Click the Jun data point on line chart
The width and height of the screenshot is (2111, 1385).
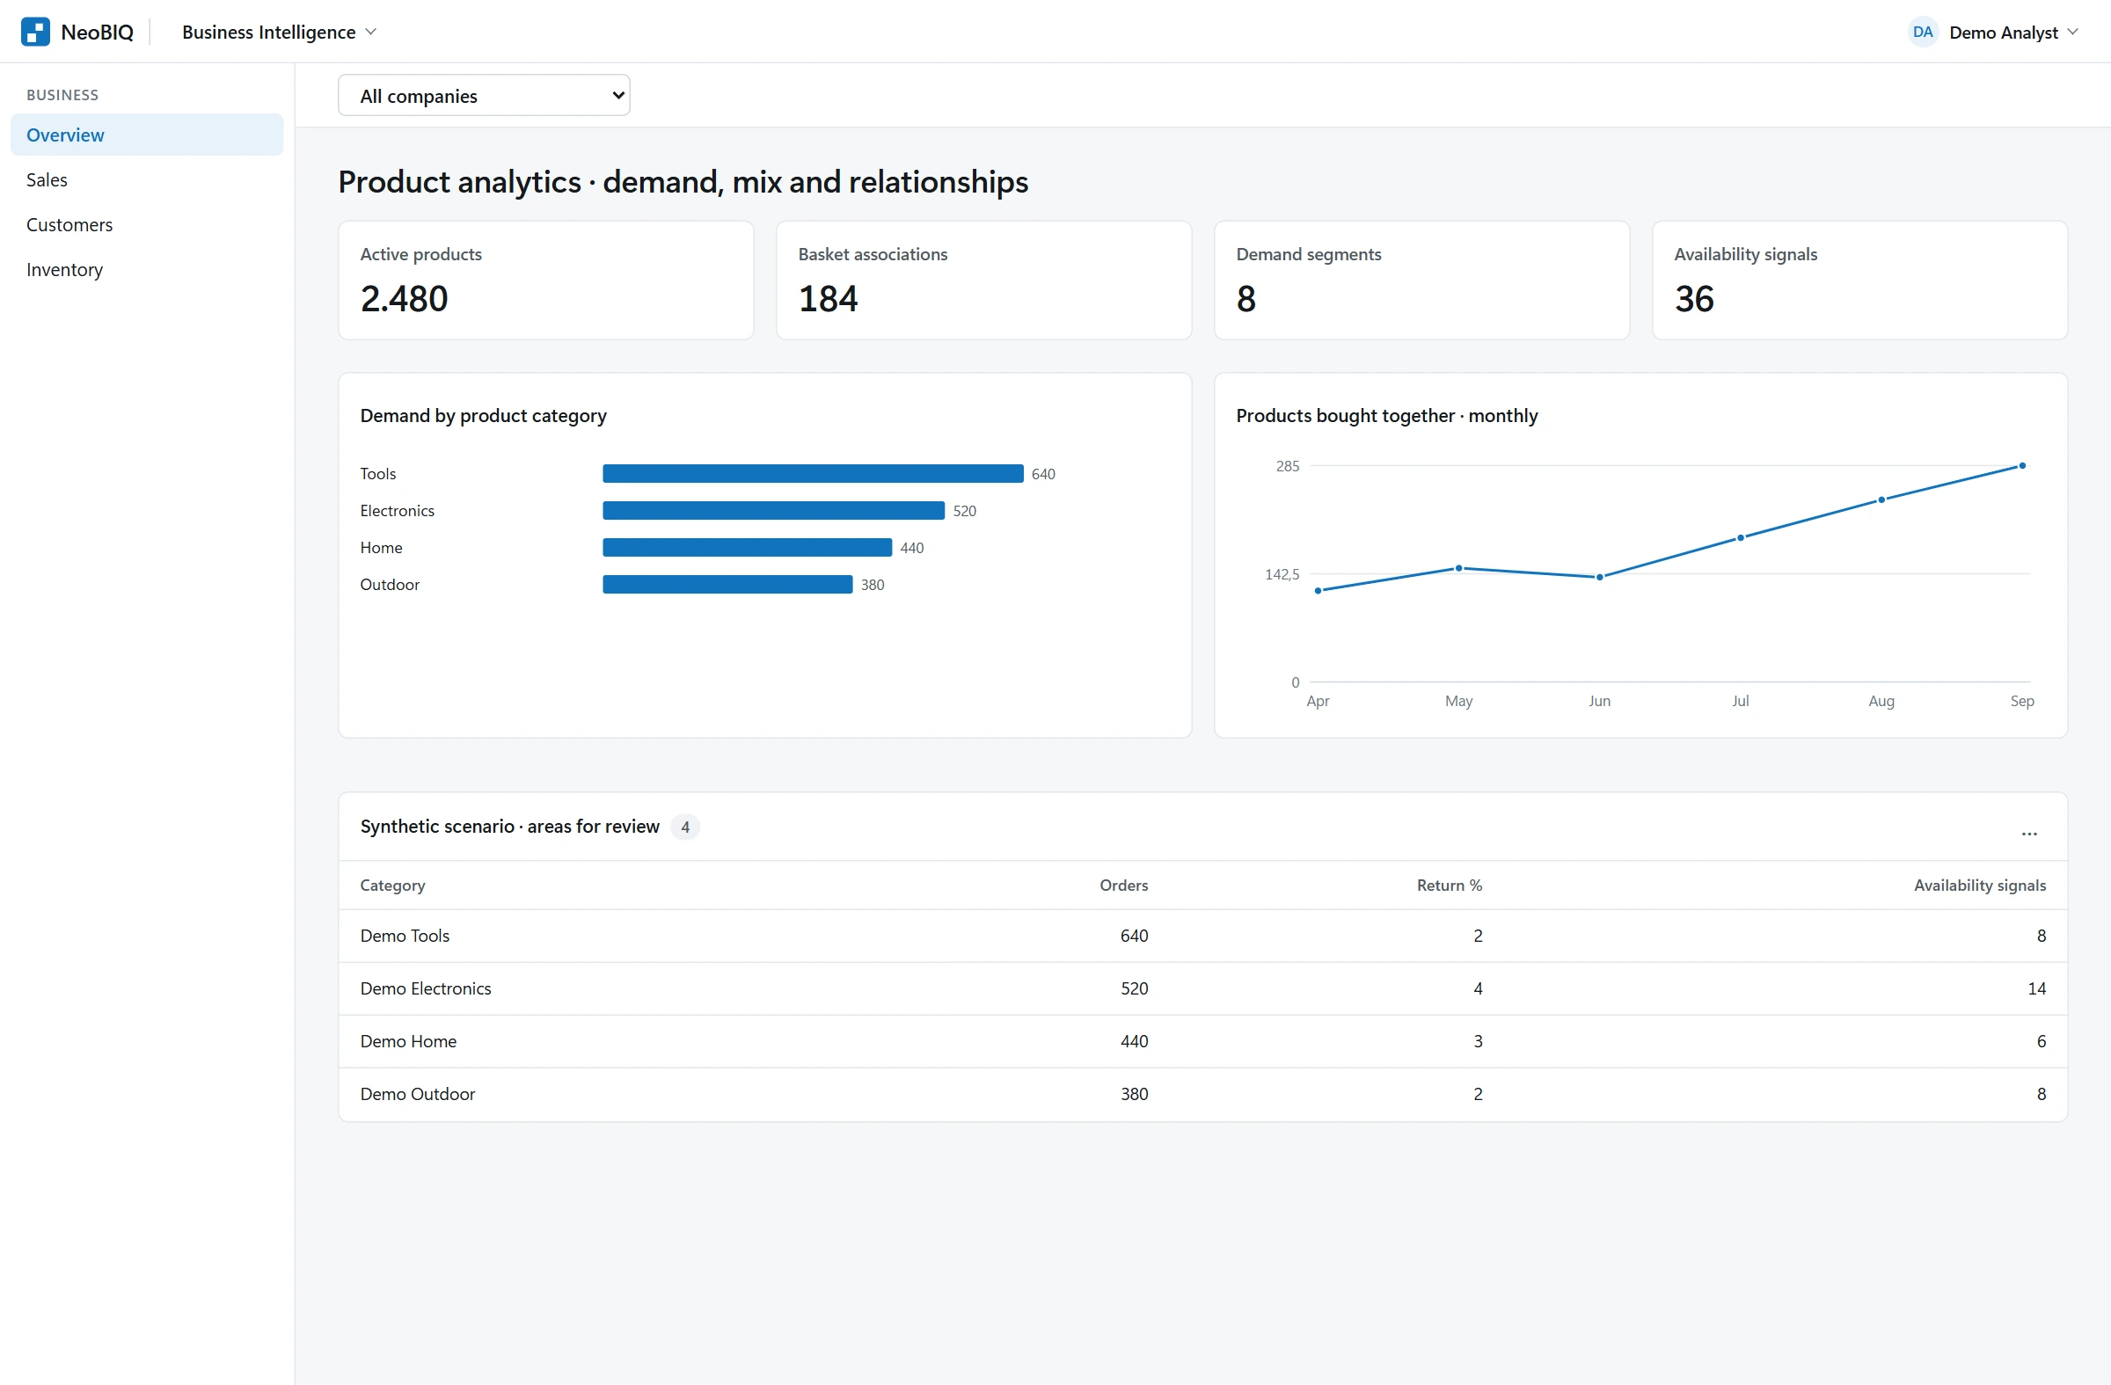(x=1600, y=577)
